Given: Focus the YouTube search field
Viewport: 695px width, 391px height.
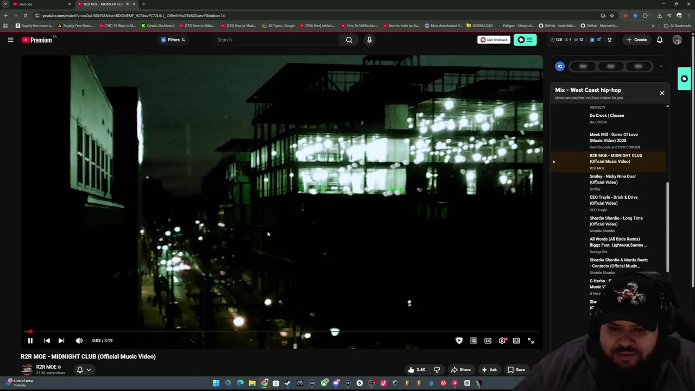Looking at the screenshot, I should (276, 40).
